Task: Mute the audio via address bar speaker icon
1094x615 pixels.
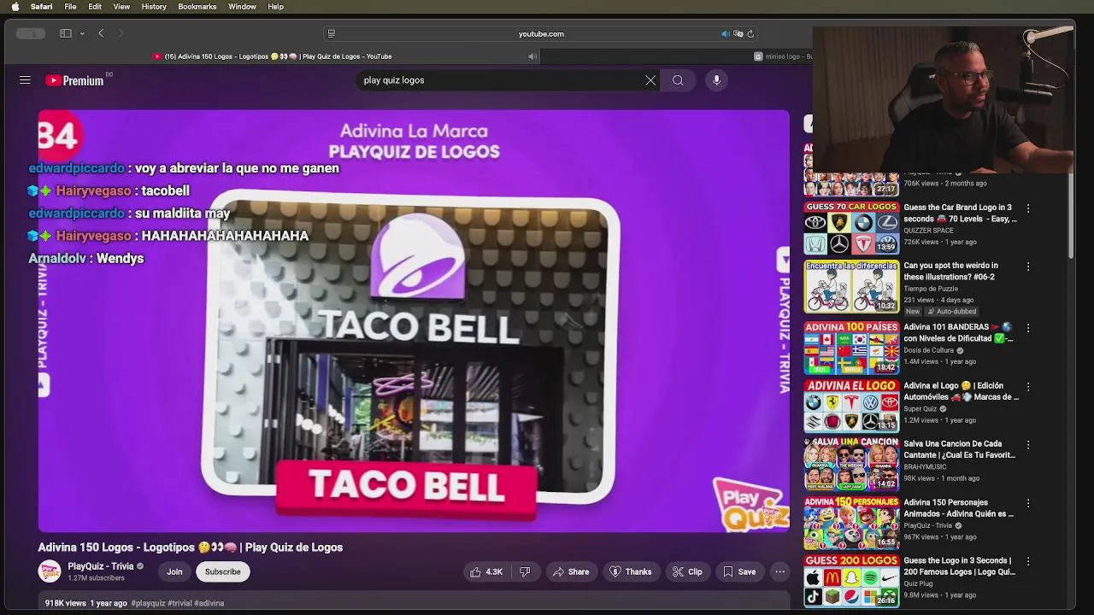Action: tap(725, 34)
